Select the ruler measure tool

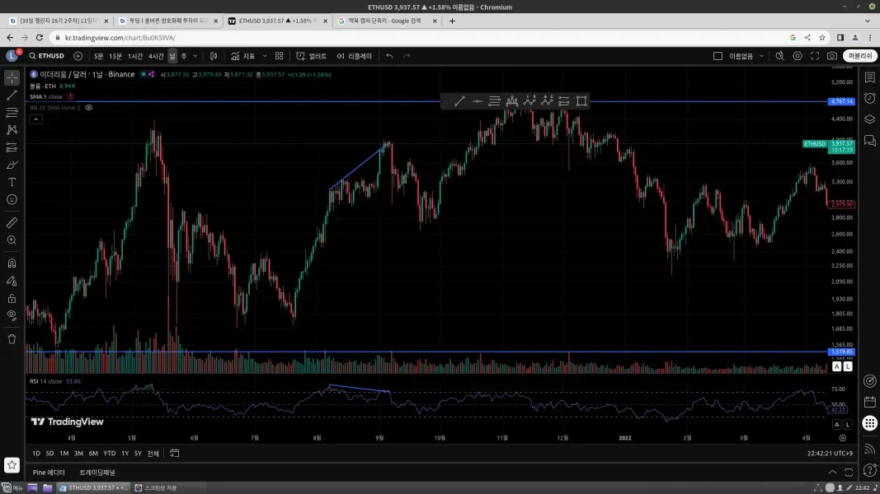click(x=12, y=223)
